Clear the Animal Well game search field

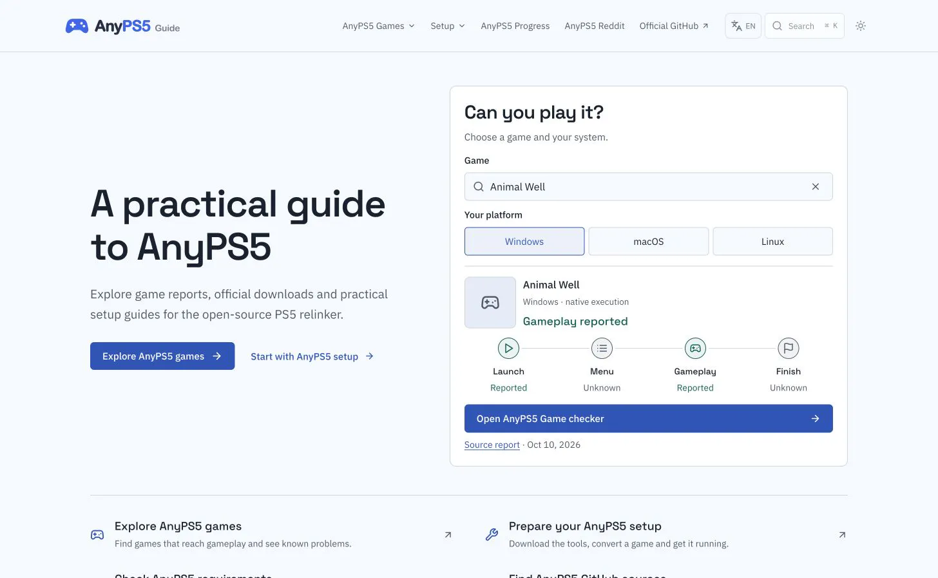pos(816,187)
